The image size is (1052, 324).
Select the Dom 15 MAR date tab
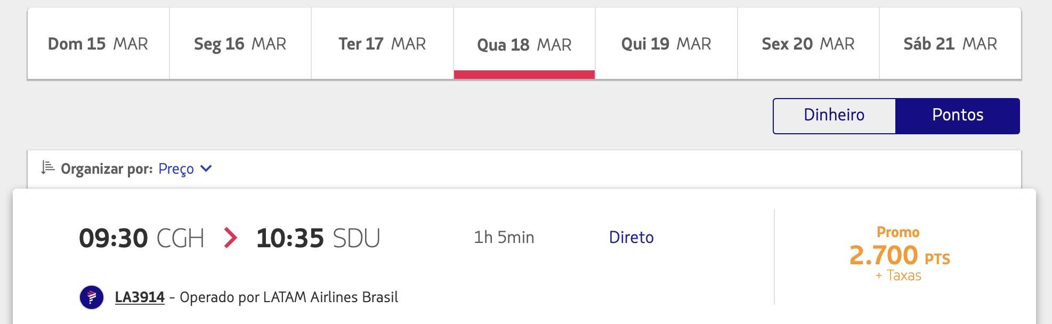pos(98,44)
